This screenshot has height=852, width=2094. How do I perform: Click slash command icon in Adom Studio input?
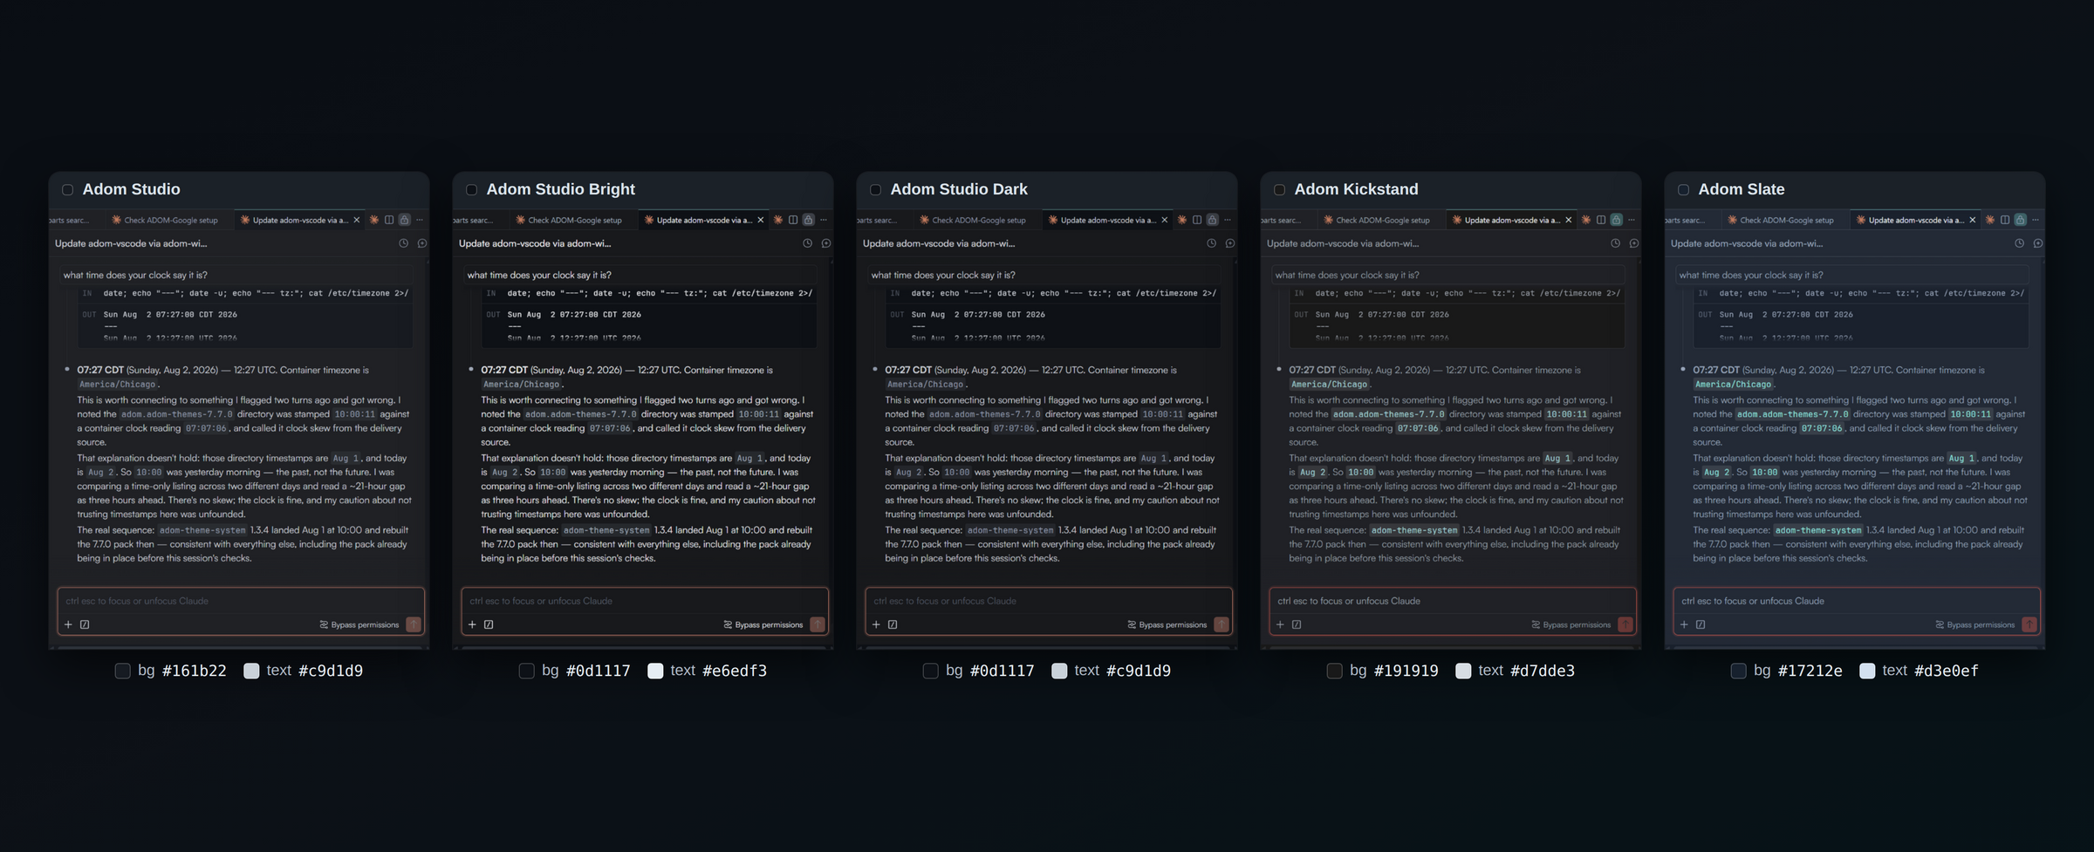point(85,624)
